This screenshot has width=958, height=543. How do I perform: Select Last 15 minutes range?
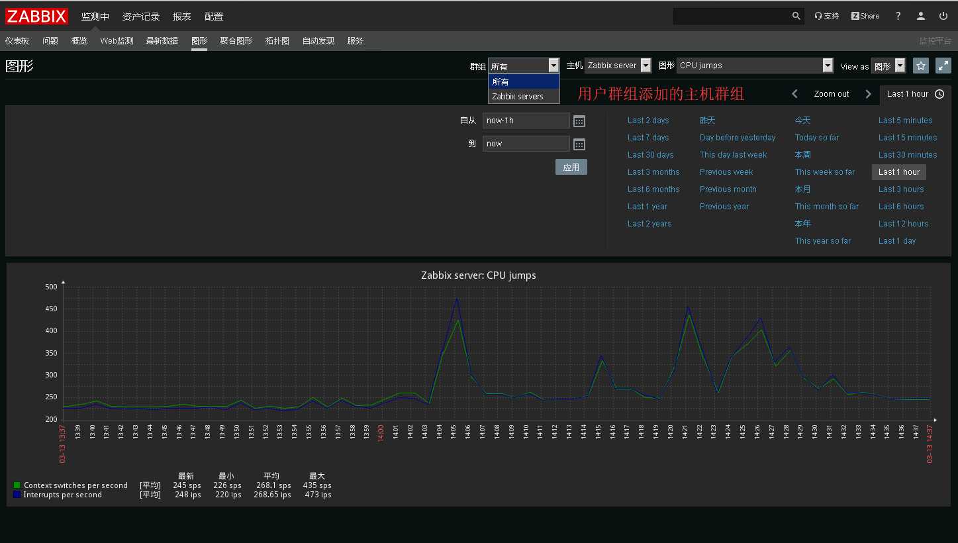point(908,138)
